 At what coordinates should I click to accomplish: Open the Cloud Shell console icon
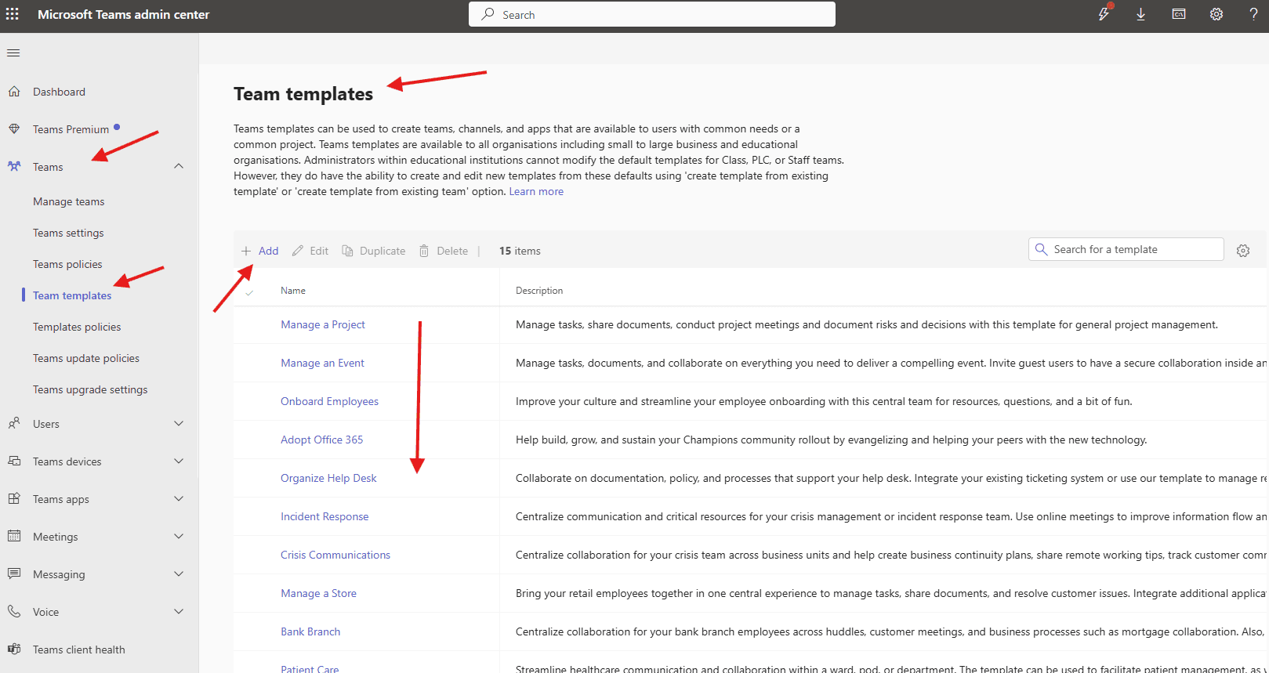coord(1179,14)
